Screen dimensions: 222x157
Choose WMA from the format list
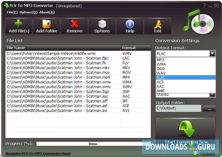click(186, 64)
